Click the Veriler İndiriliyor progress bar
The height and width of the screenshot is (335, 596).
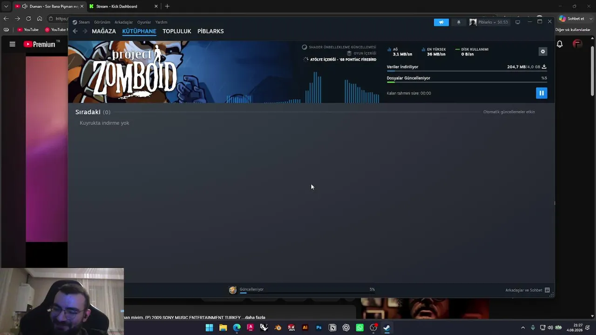click(x=467, y=71)
